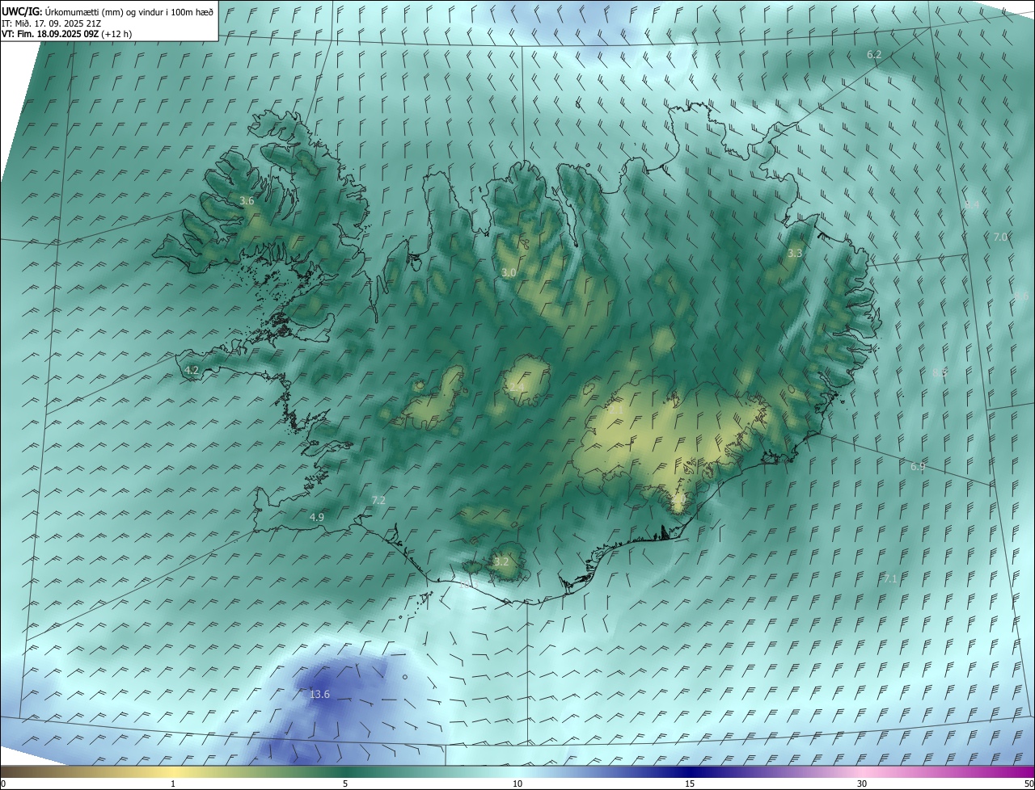
Task: Click the 3.6 value in the Westfjords
Action: point(247,200)
